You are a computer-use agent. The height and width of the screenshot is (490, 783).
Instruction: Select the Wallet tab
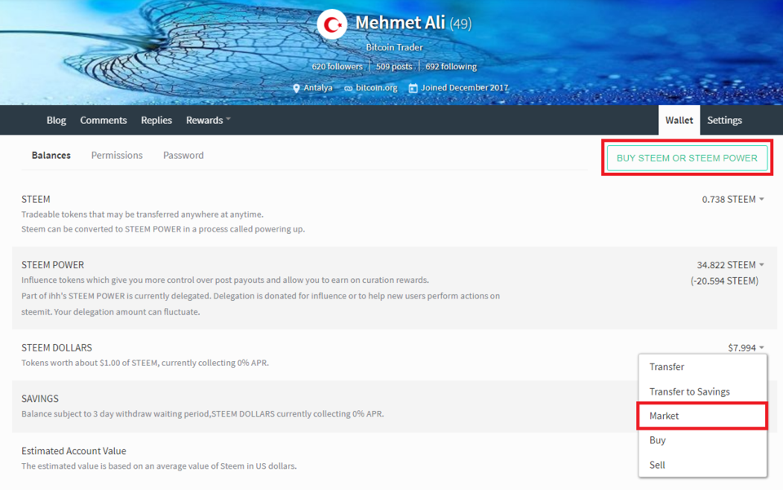point(679,120)
